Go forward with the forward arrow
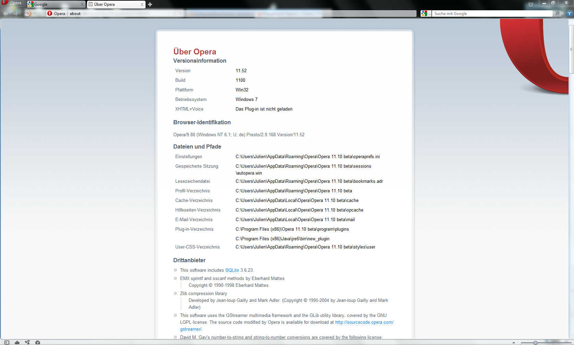 click(16, 14)
